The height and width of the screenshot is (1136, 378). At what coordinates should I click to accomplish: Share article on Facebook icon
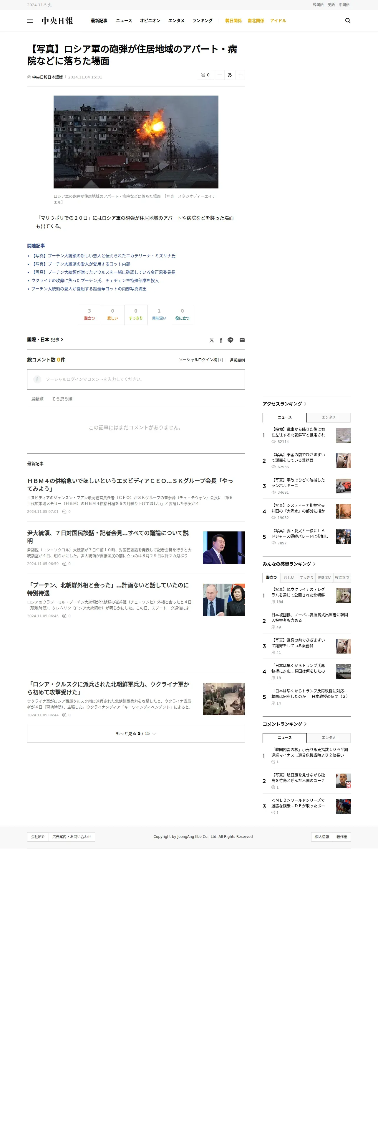point(221,340)
